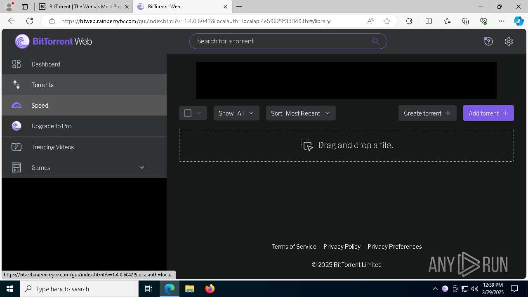The height and width of the screenshot is (297, 528).
Task: Click the Games console icon
Action: tap(16, 167)
